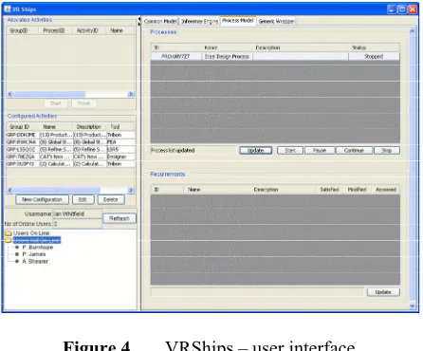The height and width of the screenshot is (351, 423).
Task: Click Finish button under Allocated Activities
Action: 83,103
